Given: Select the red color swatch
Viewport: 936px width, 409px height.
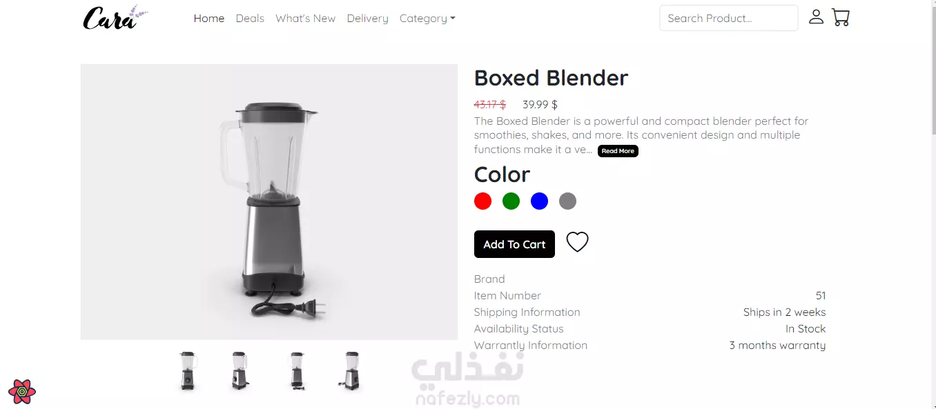Looking at the screenshot, I should coord(482,201).
